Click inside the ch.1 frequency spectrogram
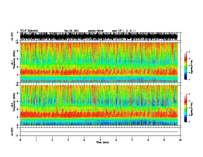The width and height of the screenshot is (203, 157). coord(99,63)
